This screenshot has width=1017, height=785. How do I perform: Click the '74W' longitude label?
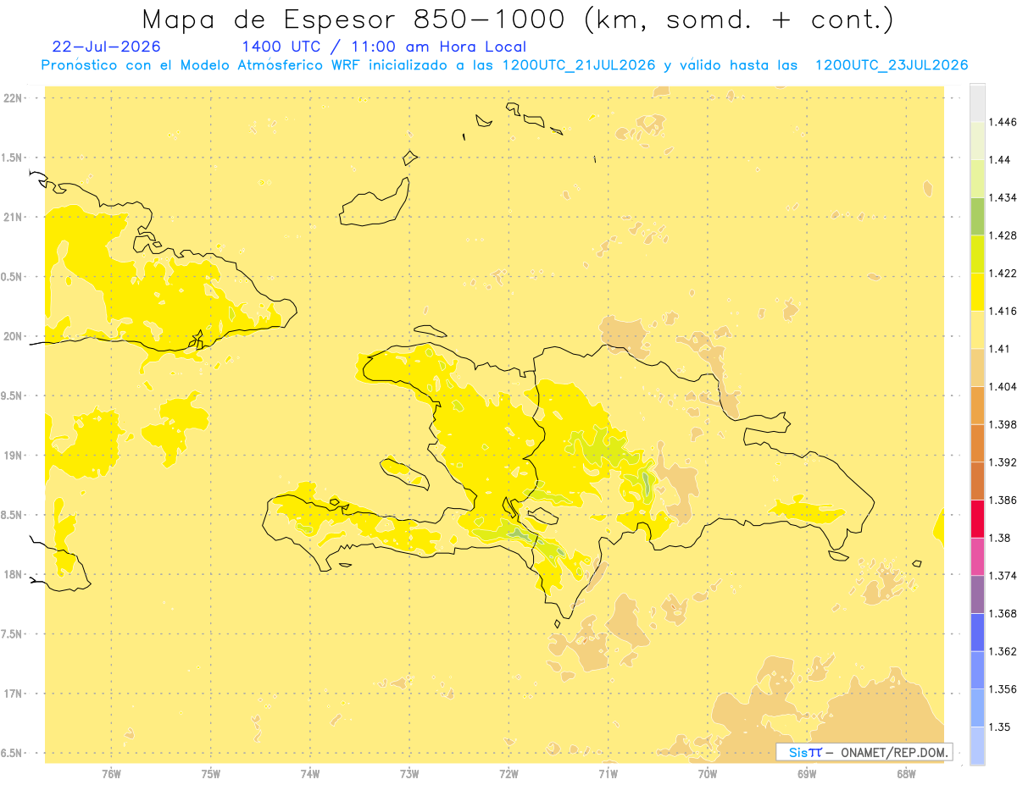click(310, 774)
